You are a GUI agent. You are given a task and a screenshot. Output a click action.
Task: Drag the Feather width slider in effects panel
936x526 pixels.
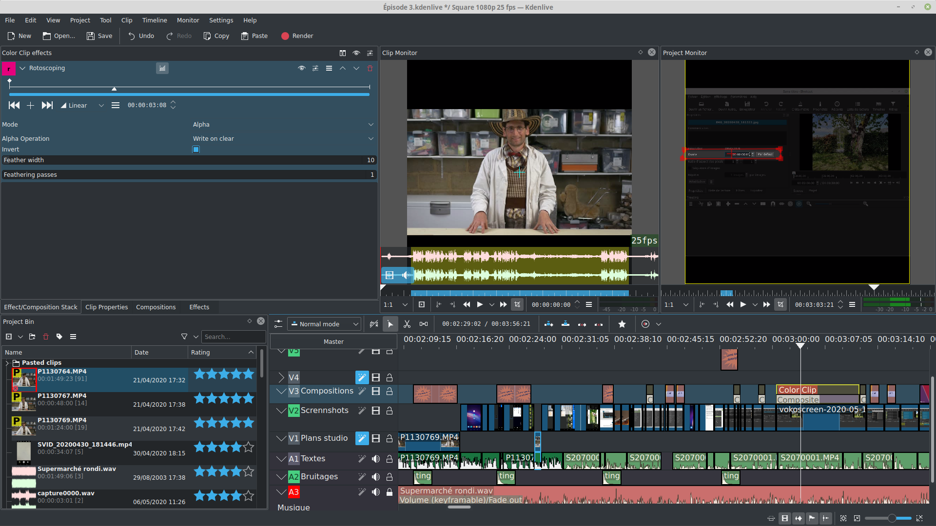(x=188, y=160)
